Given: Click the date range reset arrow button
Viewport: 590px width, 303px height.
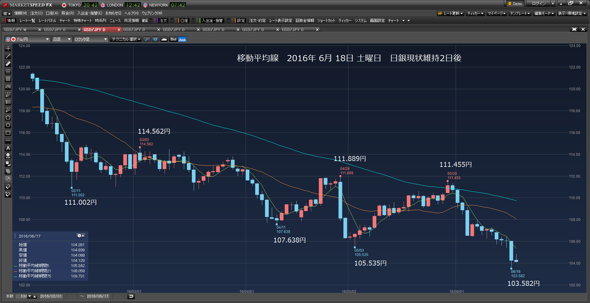Looking at the screenshot, I should pos(131,296).
